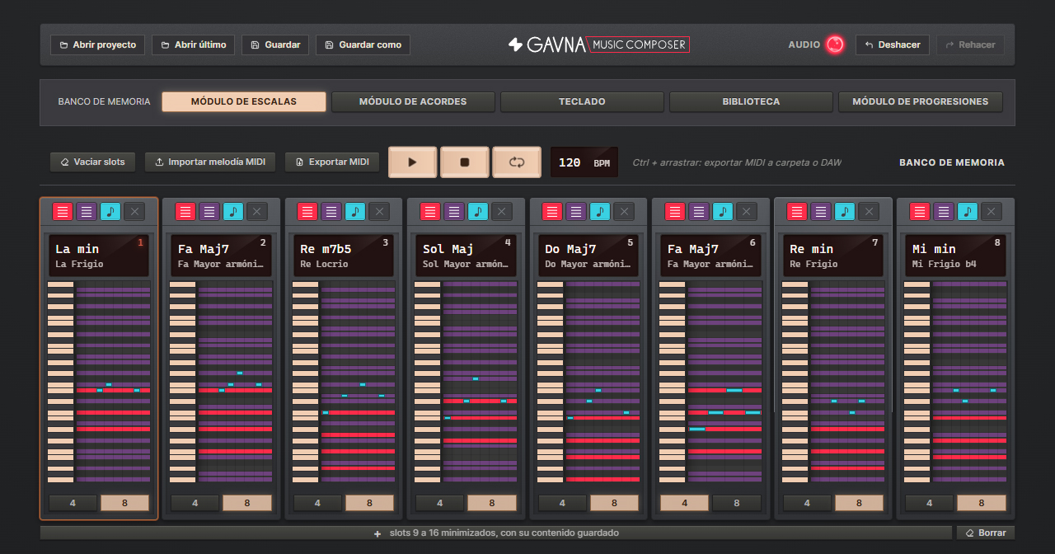
Task: Click cyan note icon in Re min slot
Action: [x=845, y=212]
